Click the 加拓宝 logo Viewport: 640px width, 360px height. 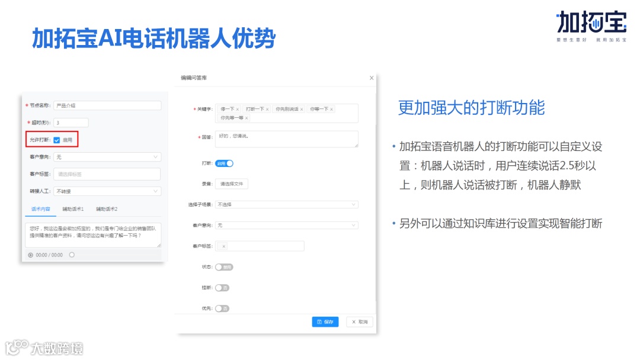(x=591, y=26)
